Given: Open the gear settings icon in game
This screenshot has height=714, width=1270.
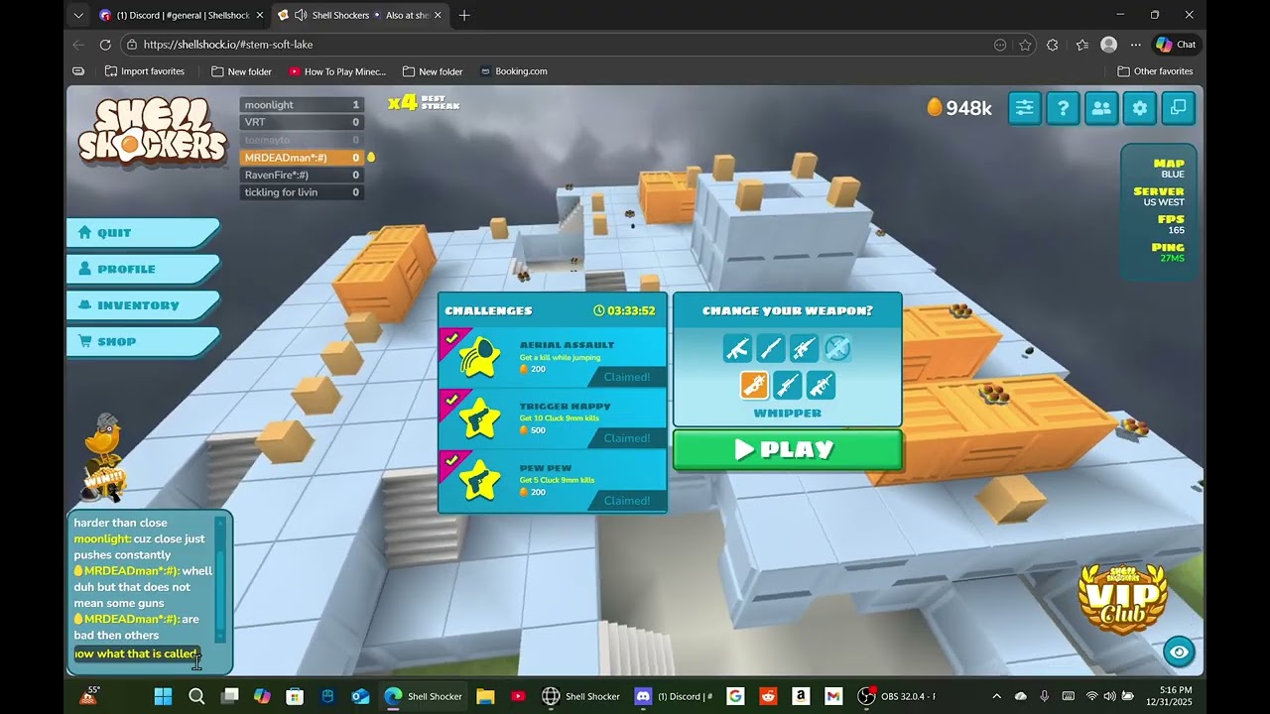Looking at the screenshot, I should point(1140,108).
